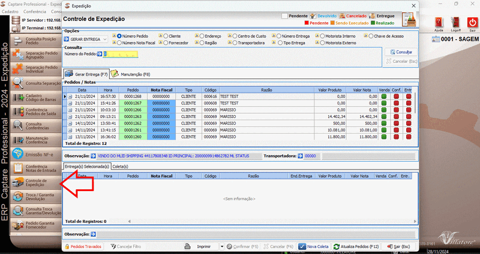Open Consulta Conferências sidebar item
This screenshot has height=254, width=480.
[36, 126]
